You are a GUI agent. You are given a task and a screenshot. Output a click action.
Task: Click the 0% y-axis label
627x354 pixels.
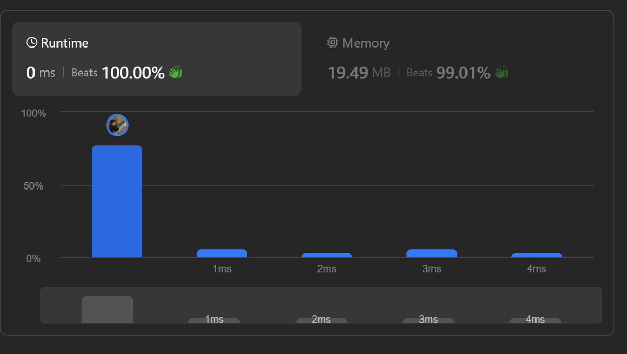tap(33, 258)
